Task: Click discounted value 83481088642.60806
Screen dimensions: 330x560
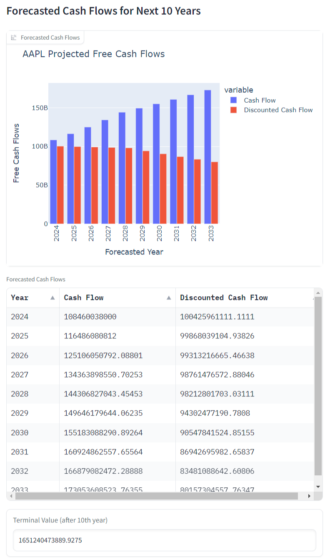Action: click(217, 471)
